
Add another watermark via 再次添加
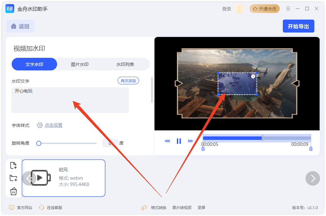(x=128, y=81)
